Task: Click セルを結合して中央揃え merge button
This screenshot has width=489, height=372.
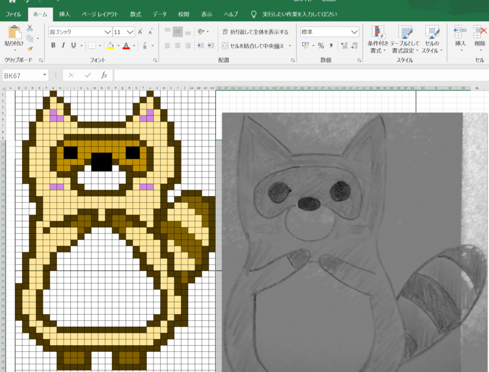Action: pos(253,46)
